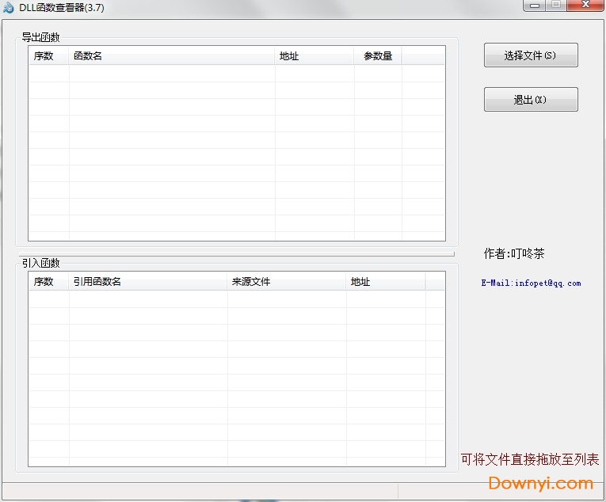Screen dimensions: 606x502
Task: Sort by 参数量 column header
Action: coord(378,56)
